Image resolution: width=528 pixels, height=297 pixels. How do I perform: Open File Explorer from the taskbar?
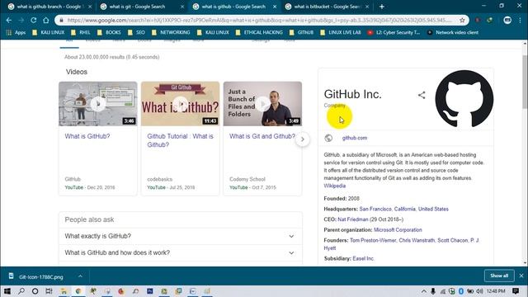coord(64,291)
